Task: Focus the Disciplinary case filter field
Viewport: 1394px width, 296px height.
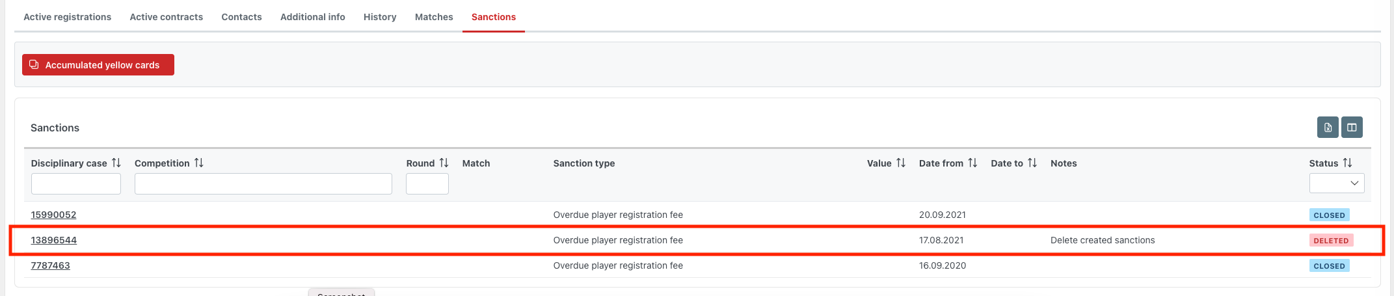Action: click(x=76, y=183)
